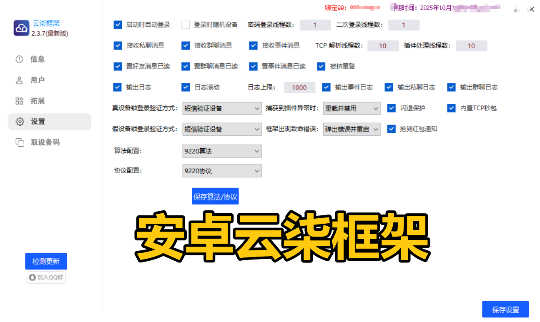Click the 检测更新 button

pos(46,262)
